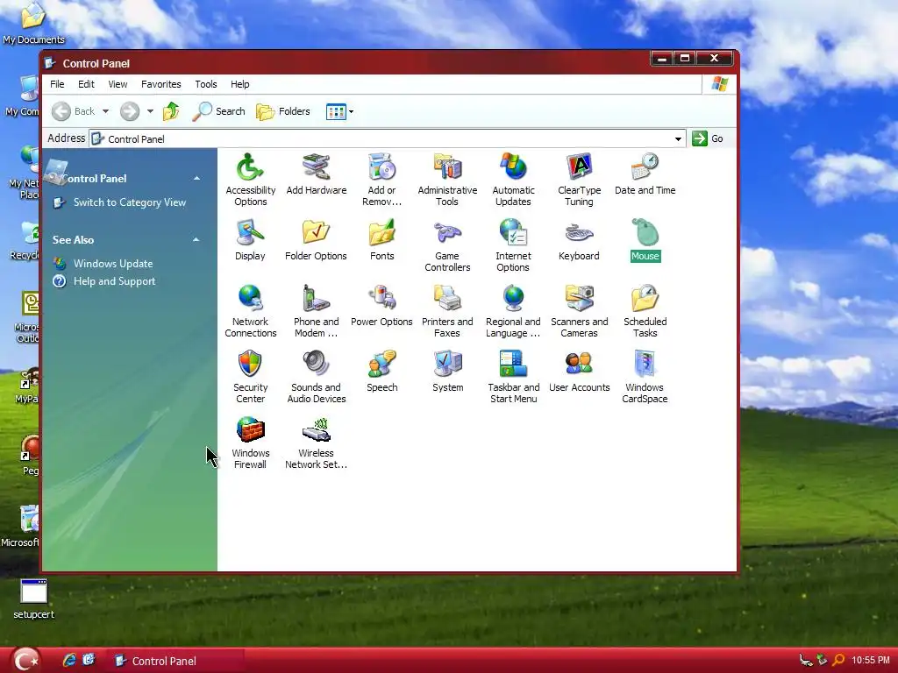Expand the Address bar dropdown
This screenshot has width=898, height=673.
pos(678,138)
